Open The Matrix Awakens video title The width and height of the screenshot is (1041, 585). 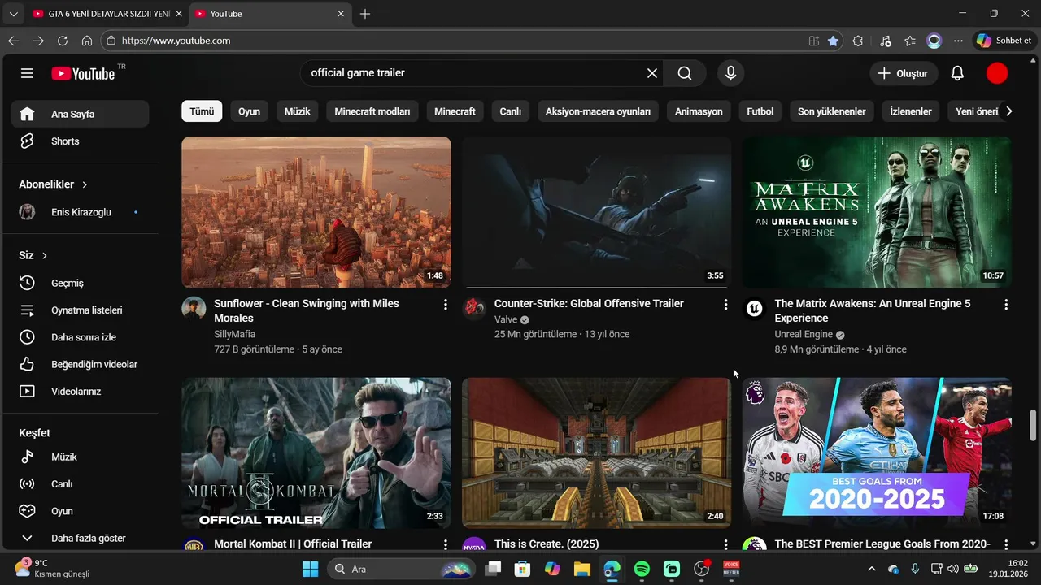click(x=873, y=311)
